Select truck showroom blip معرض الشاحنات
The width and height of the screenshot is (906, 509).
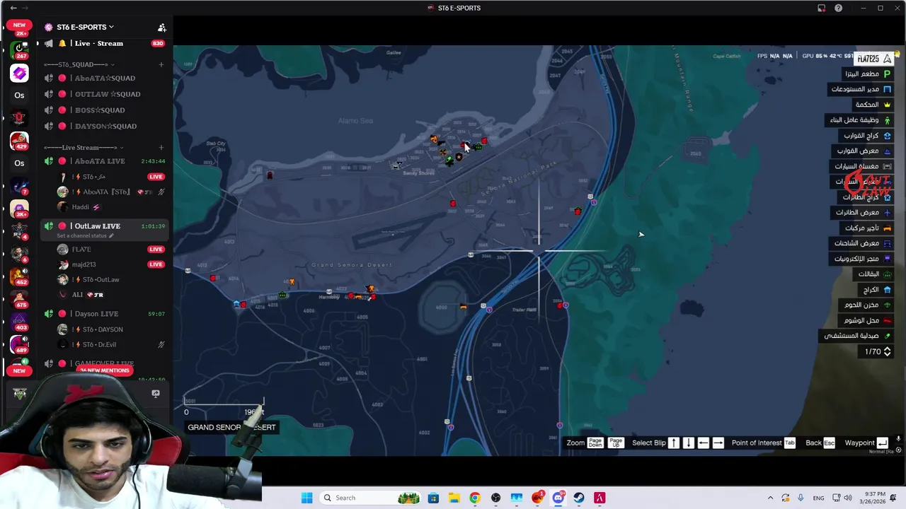point(862,243)
